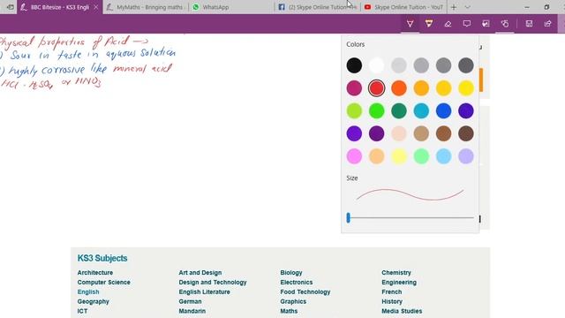Image resolution: width=565 pixels, height=318 pixels.
Task: Pick the blue color swatch
Action: click(x=443, y=111)
